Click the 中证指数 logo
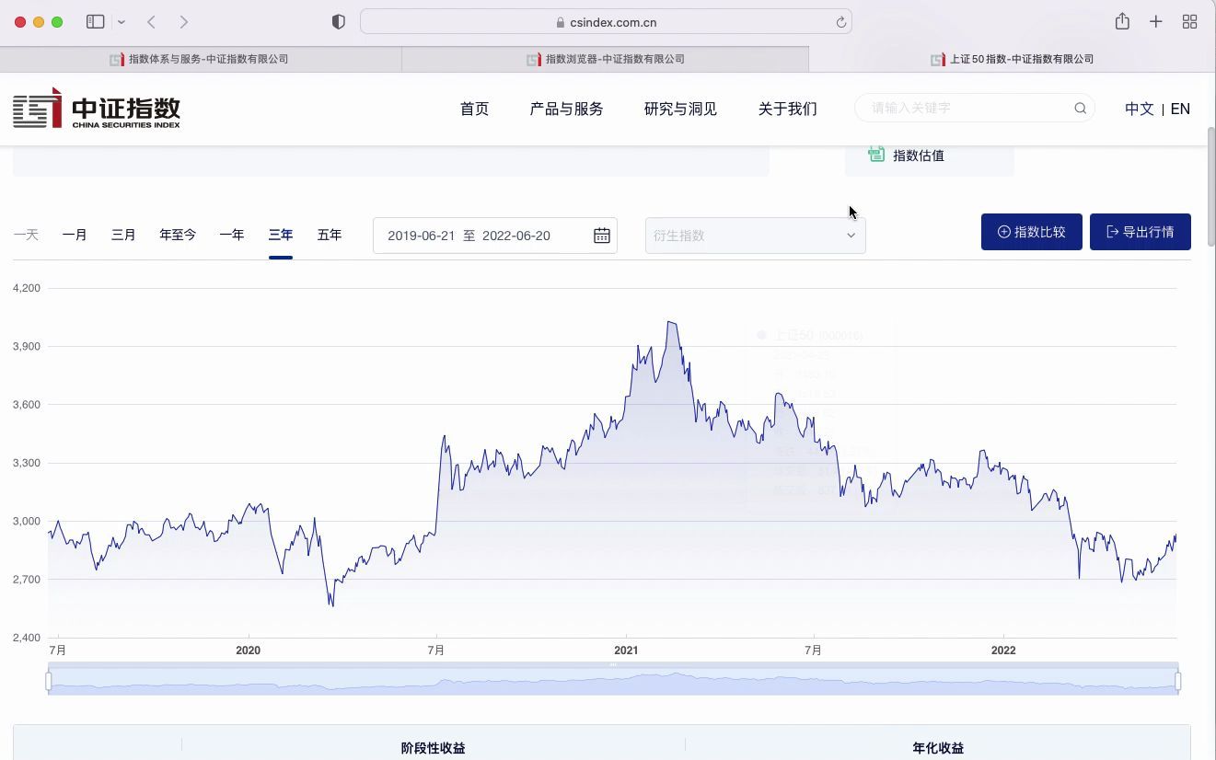 point(96,108)
